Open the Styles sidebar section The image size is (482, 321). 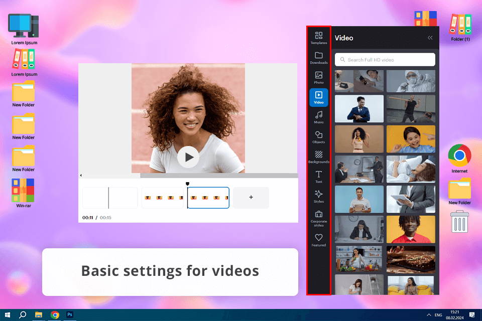(x=318, y=197)
